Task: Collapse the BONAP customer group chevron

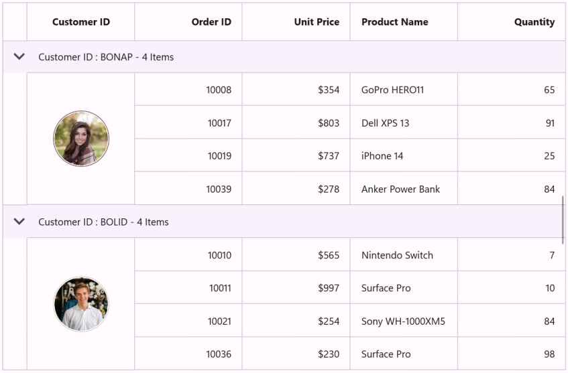Action: click(19, 57)
